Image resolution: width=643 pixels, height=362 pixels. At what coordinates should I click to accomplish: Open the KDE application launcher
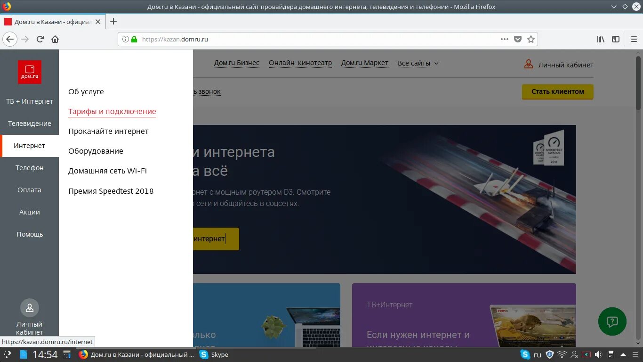(8, 354)
